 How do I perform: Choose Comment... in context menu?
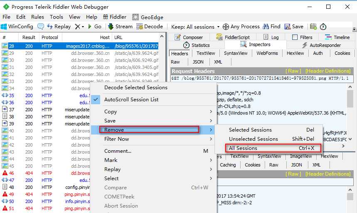154,151
